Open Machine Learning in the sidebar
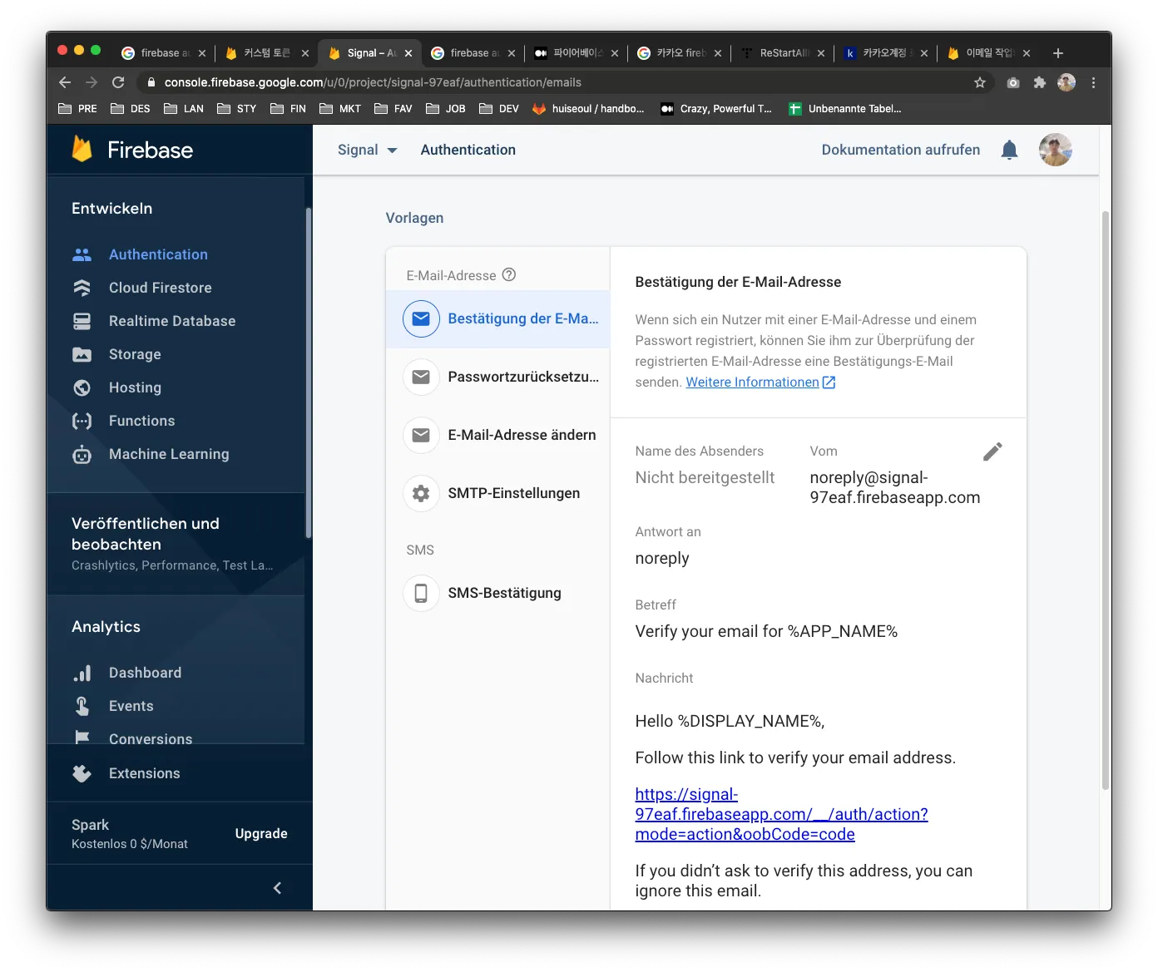 pyautogui.click(x=169, y=454)
